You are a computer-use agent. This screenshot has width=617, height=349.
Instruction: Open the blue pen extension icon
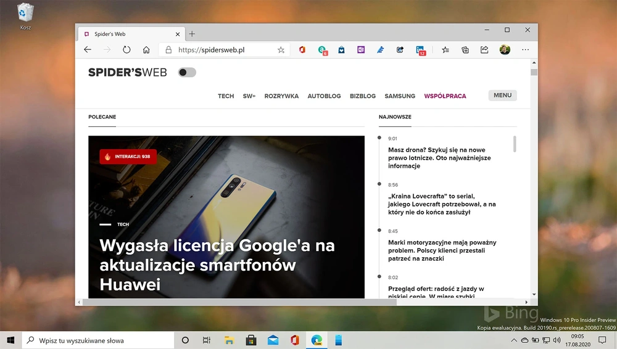point(380,49)
